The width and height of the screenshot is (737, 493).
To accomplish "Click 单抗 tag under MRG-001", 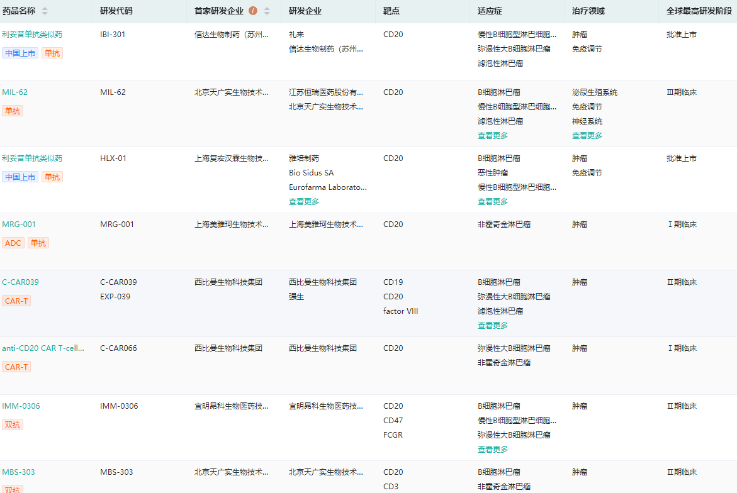I will pos(38,243).
